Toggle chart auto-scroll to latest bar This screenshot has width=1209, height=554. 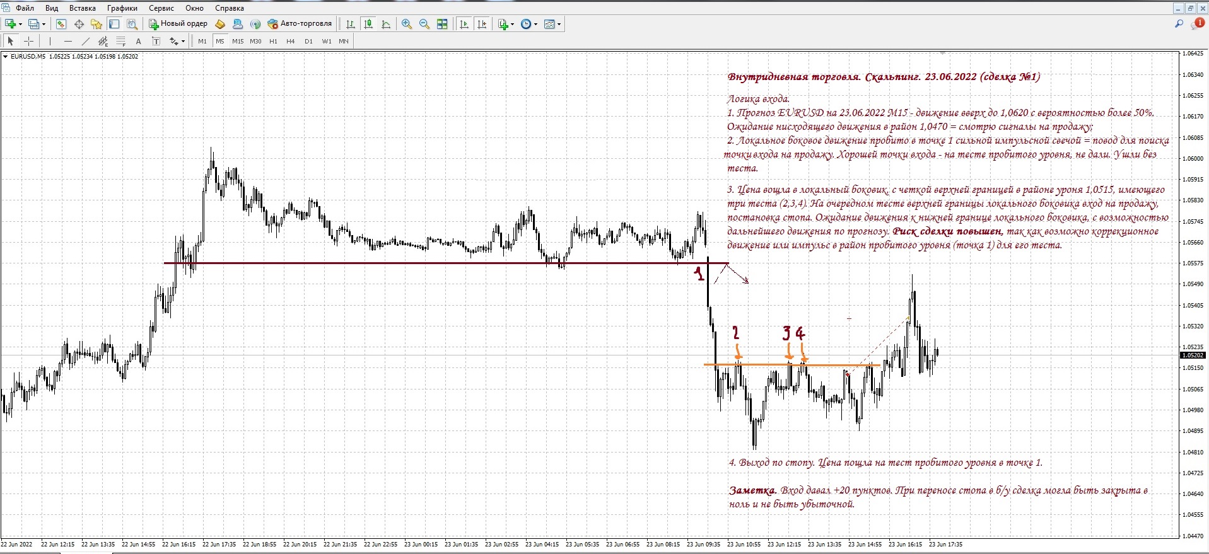(x=464, y=24)
